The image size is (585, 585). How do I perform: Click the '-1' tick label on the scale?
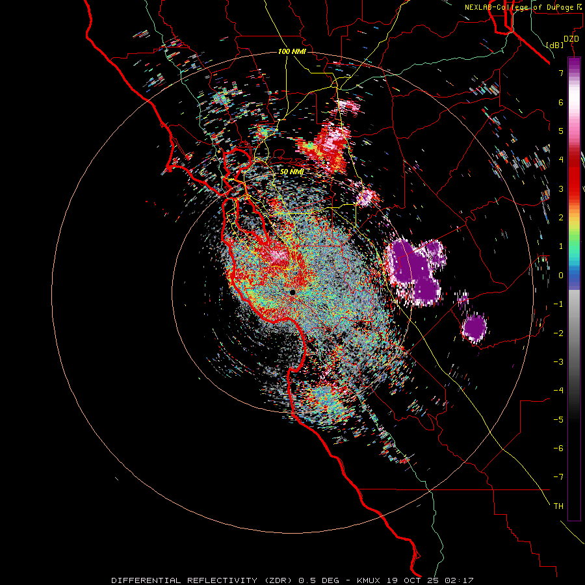pos(558,304)
